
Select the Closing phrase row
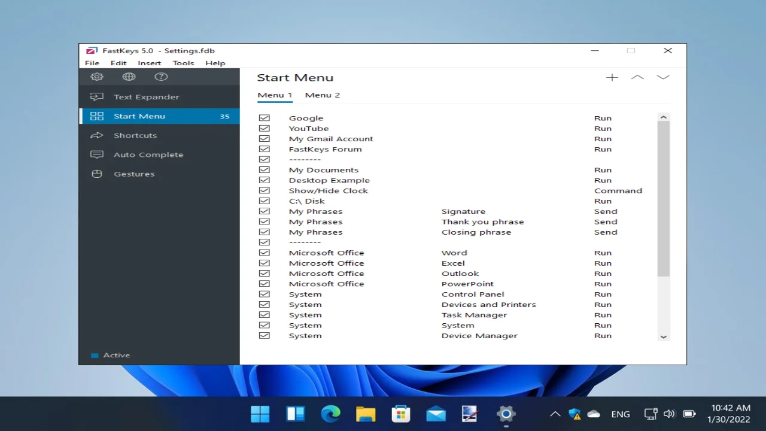[457, 232]
